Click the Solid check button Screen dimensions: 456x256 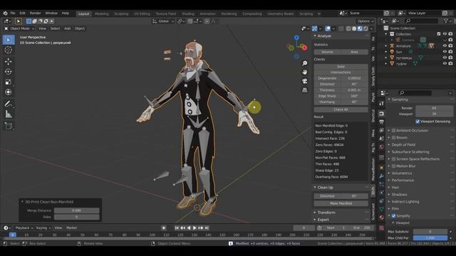[341, 66]
